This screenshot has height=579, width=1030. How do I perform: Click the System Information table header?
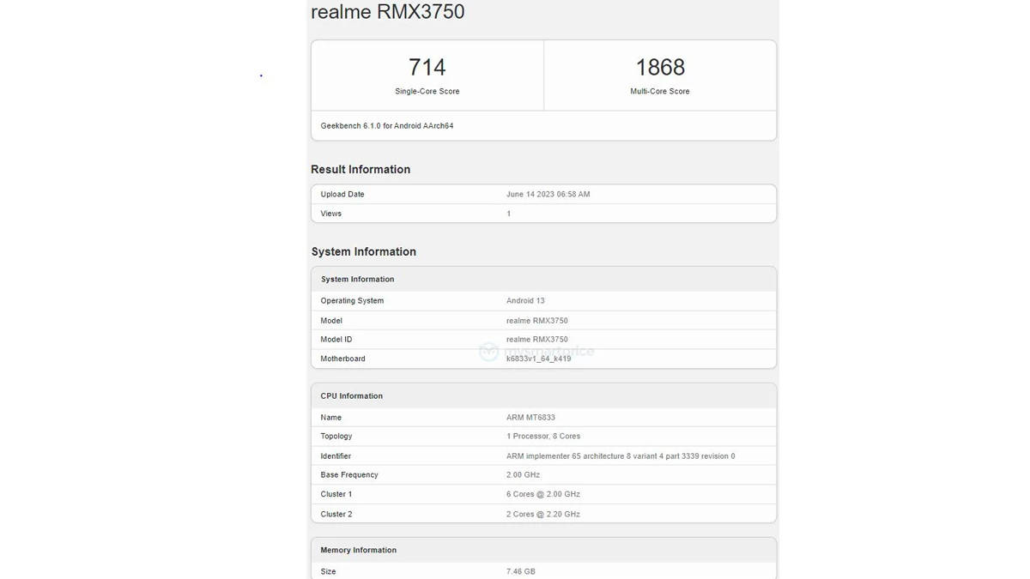357,280
